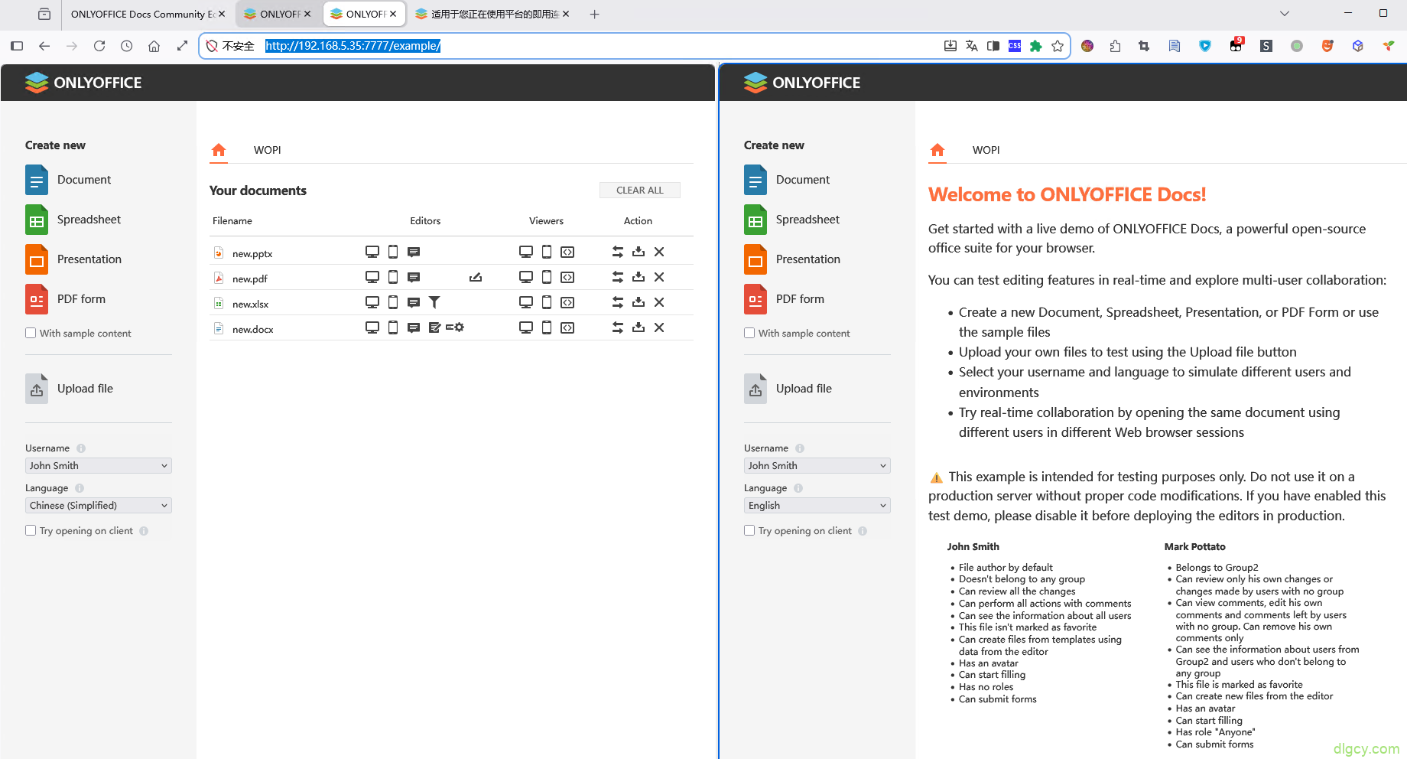The image size is (1407, 759).
Task: Bookmark this page with the star icon
Action: click(1058, 46)
